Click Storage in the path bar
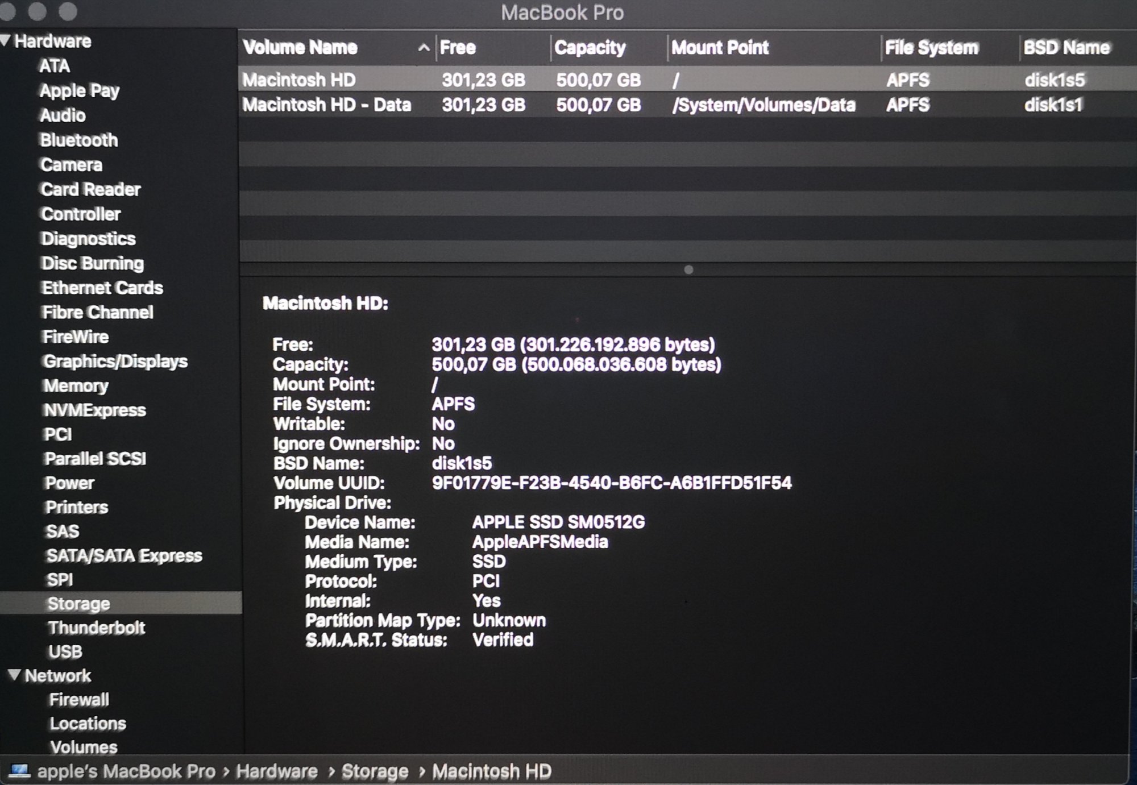This screenshot has width=1137, height=785. coord(375,771)
